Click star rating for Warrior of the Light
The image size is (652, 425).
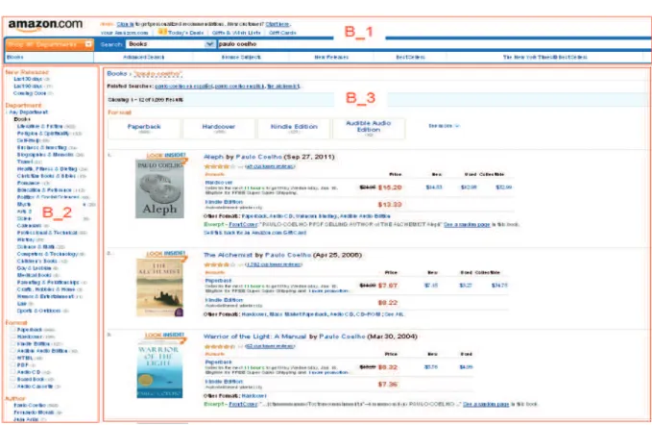(222, 346)
